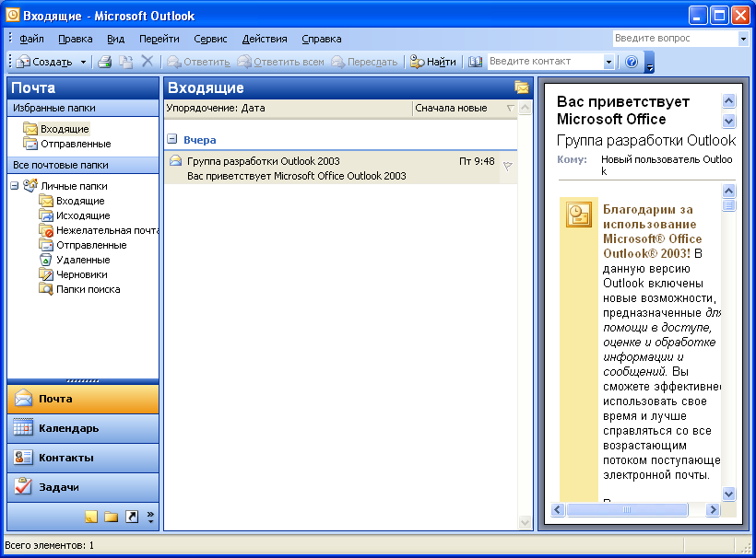
Task: Click reading pane body scroll up arrow
Action: pyautogui.click(x=728, y=191)
